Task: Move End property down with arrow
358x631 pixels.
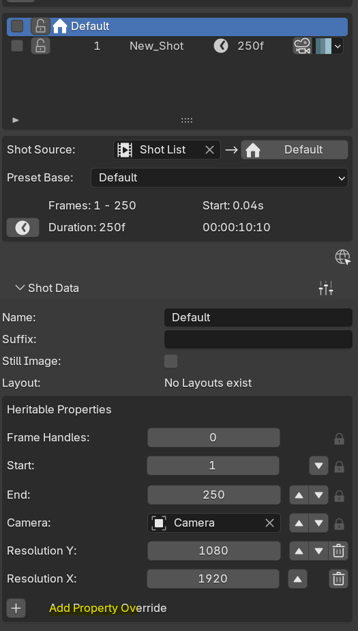Action: 318,495
